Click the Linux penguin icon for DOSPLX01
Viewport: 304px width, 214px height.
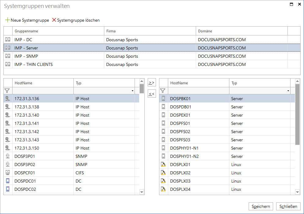[x=163, y=165]
